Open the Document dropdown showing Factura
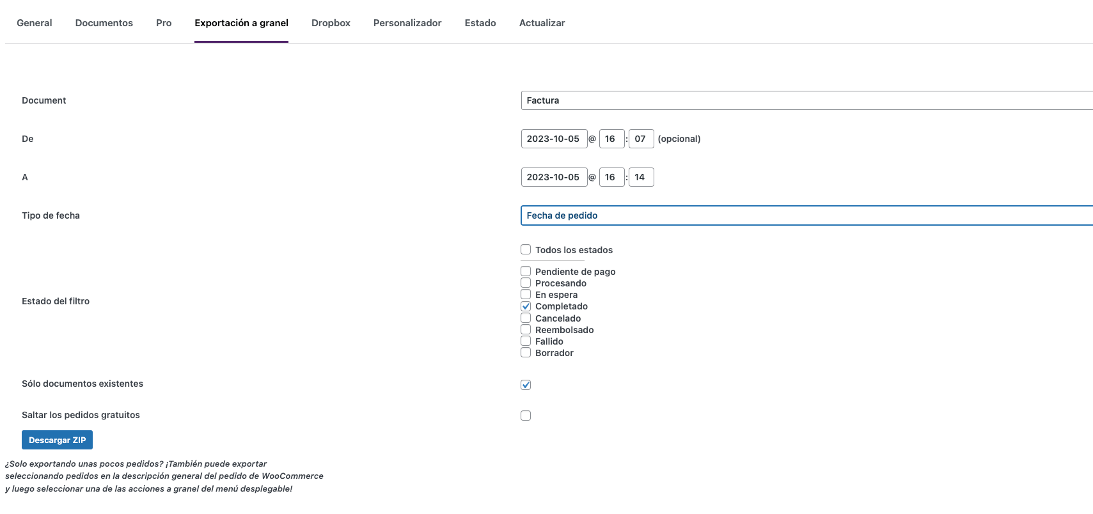The image size is (1093, 514). pos(806,100)
